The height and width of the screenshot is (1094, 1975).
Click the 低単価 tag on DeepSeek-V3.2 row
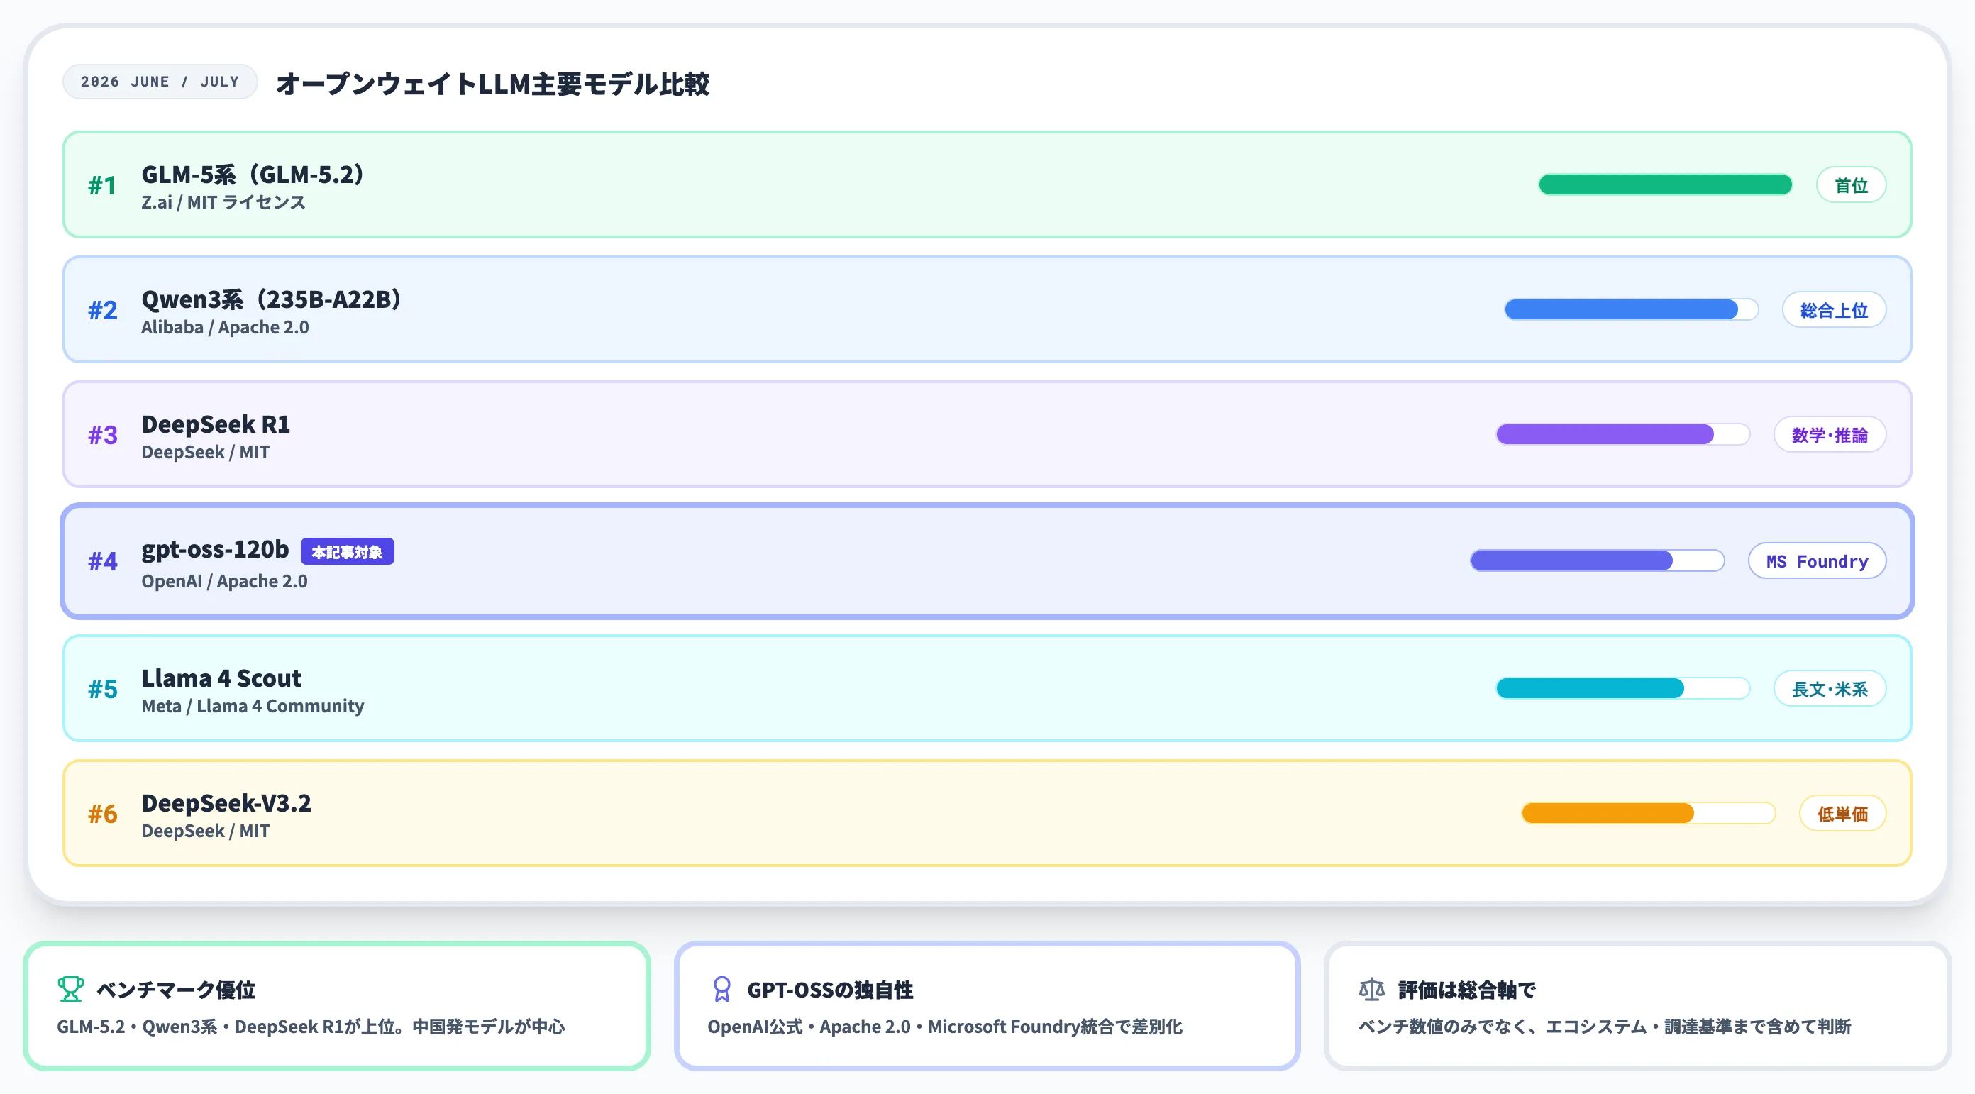point(1842,814)
